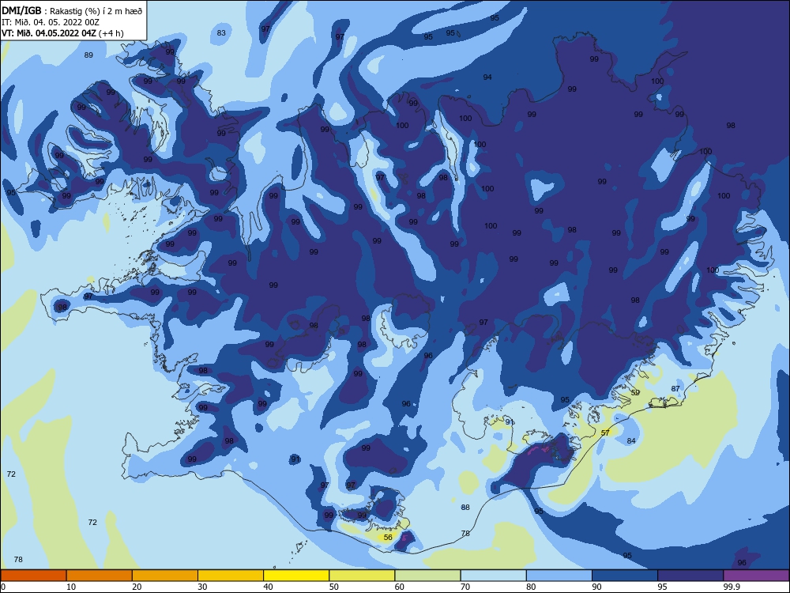This screenshot has height=593, width=790.
Task: Click the '20' legend scale label
Action: click(x=137, y=587)
